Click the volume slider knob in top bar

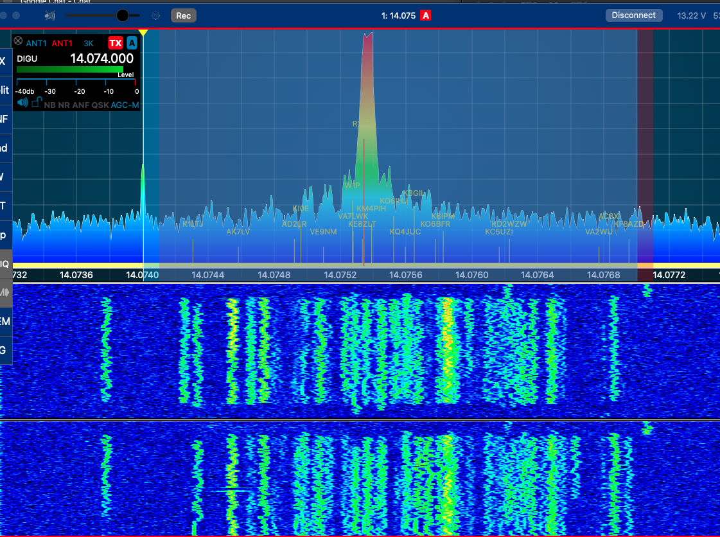(x=123, y=15)
